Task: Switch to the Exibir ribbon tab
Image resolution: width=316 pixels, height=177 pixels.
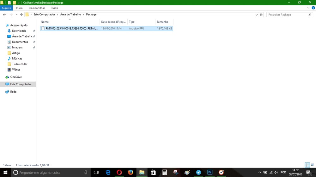Action: (55, 8)
